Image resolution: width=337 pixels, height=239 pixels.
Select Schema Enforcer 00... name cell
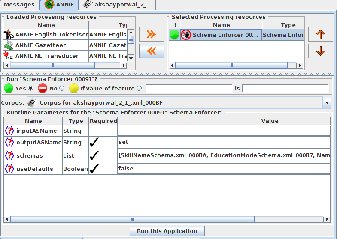click(x=221, y=35)
